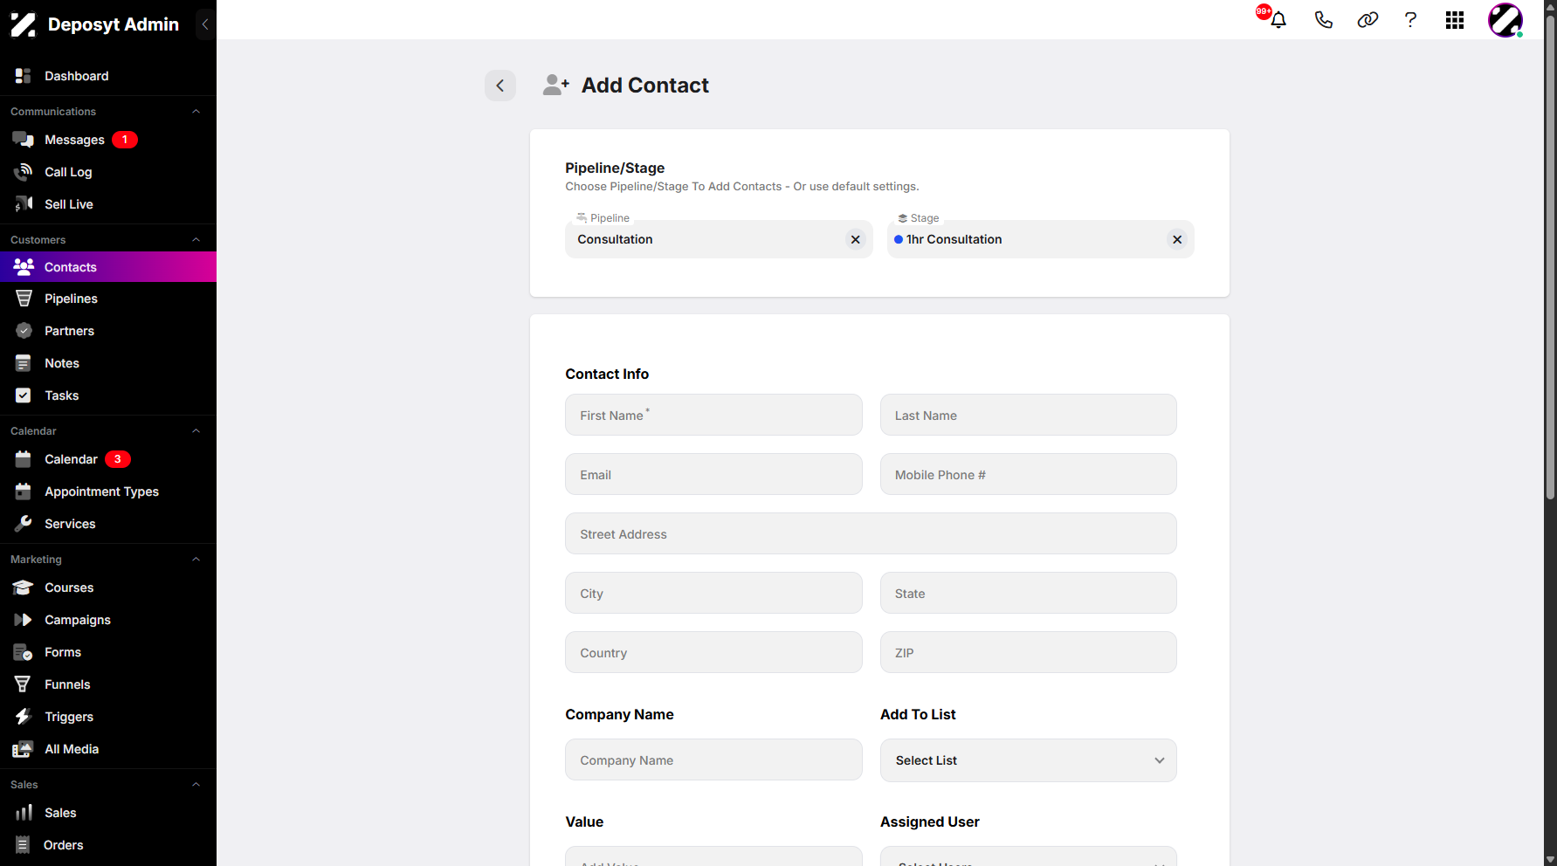Open Courses page
The image size is (1557, 866).
108,588
